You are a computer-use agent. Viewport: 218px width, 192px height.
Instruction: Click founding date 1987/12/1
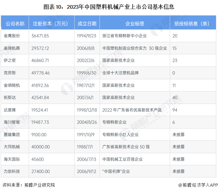tap(86, 85)
